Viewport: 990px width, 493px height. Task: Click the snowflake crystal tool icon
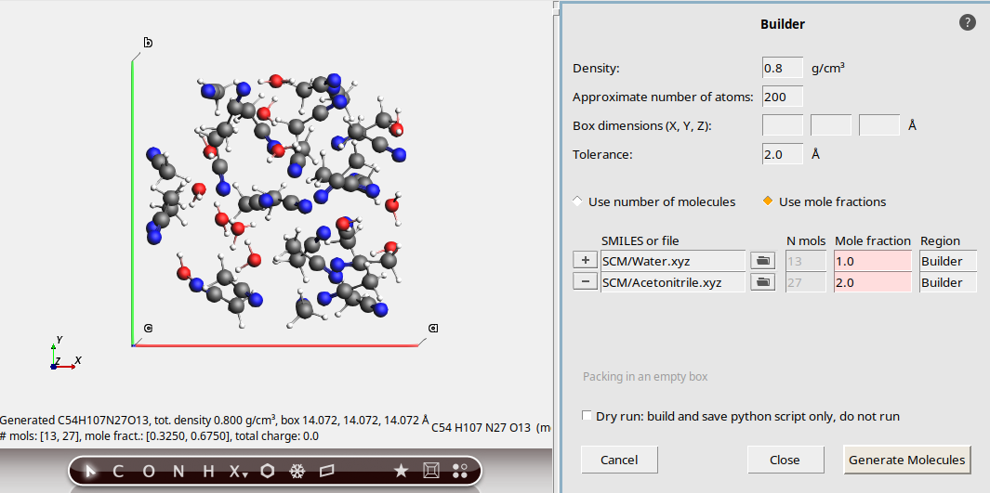point(297,471)
